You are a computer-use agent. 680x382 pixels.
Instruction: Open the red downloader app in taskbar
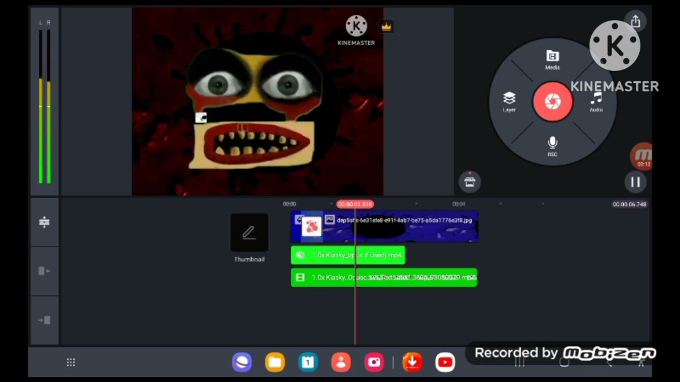point(412,362)
